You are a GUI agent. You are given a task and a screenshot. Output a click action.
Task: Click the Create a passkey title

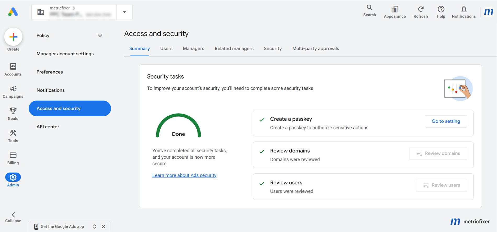click(291, 119)
